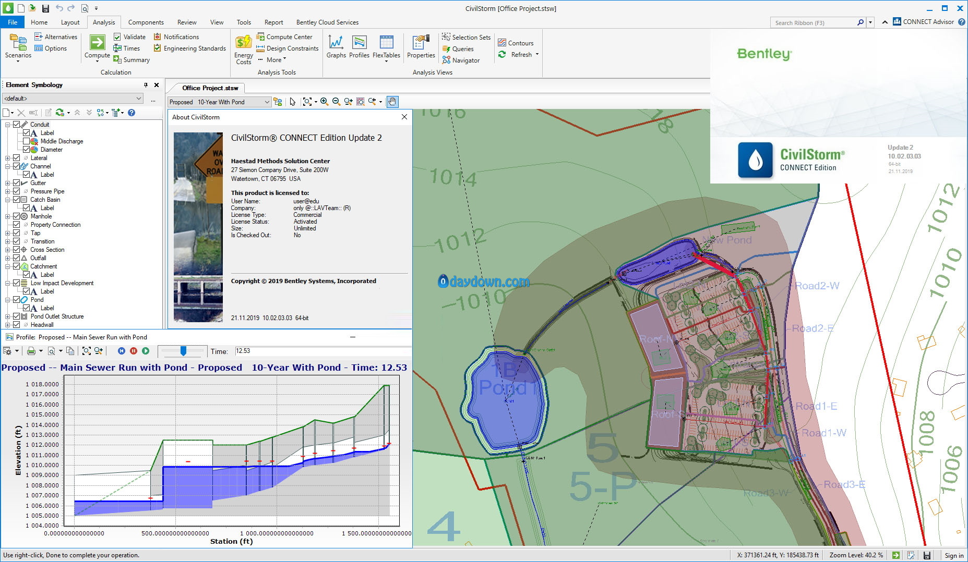The width and height of the screenshot is (968, 562).
Task: Toggle the Diameter checkbox
Action: coord(26,150)
